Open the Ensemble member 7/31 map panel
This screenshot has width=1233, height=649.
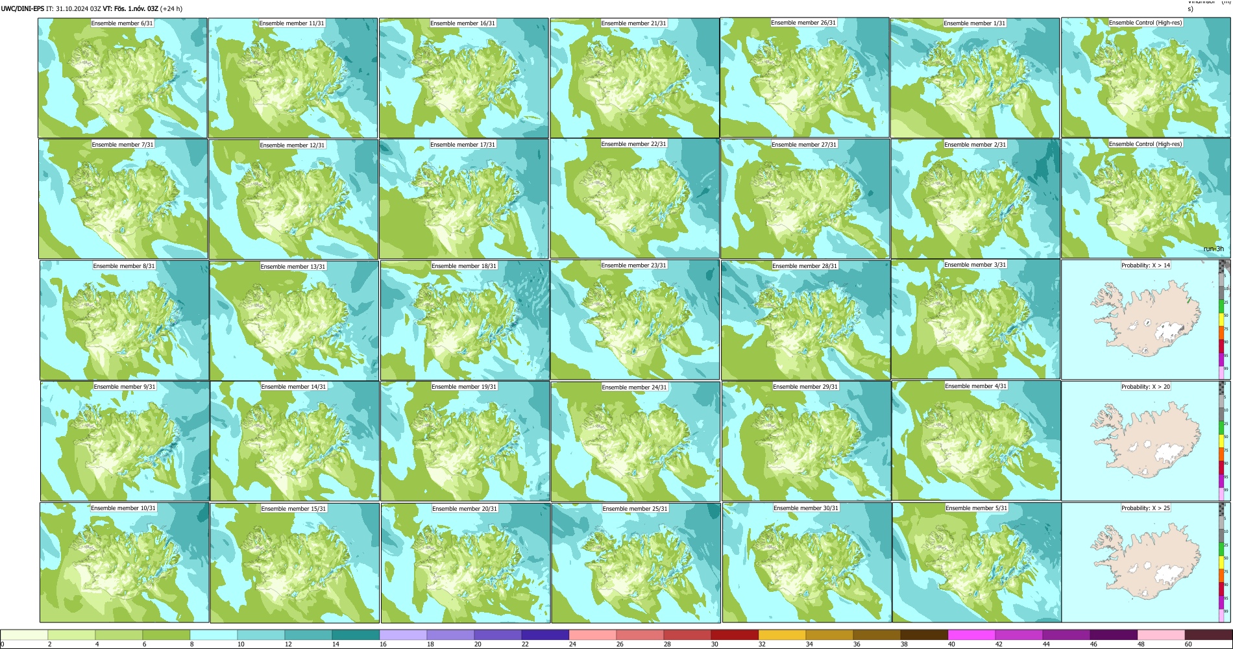click(x=123, y=199)
